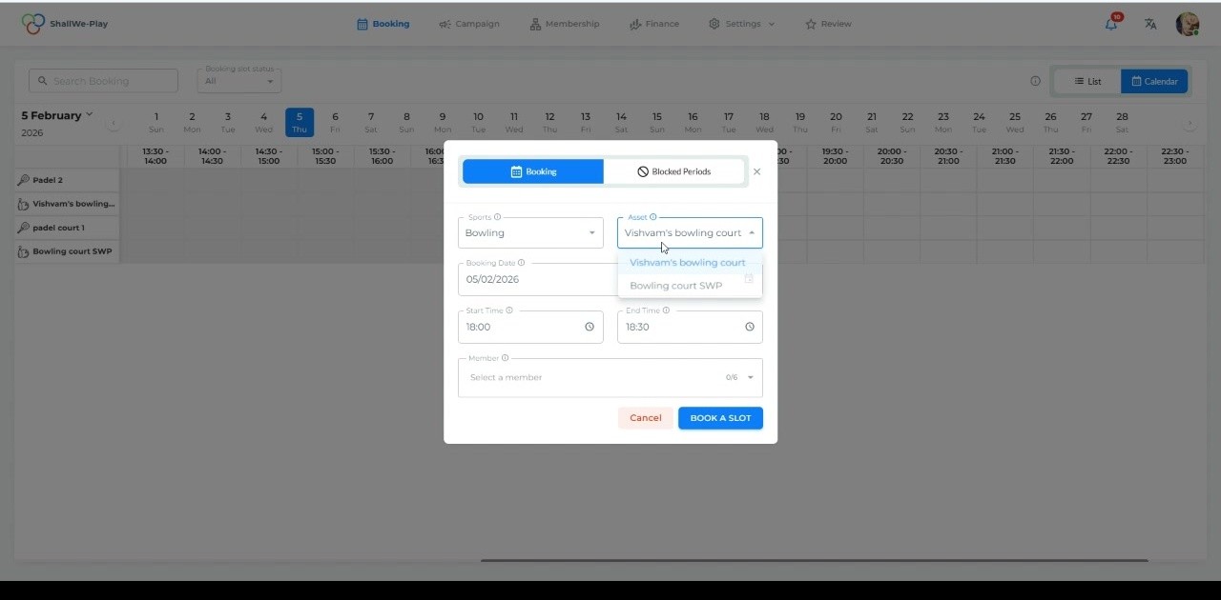Activate the Calendar view toggle
Viewport: 1221px width, 600px height.
click(1154, 81)
